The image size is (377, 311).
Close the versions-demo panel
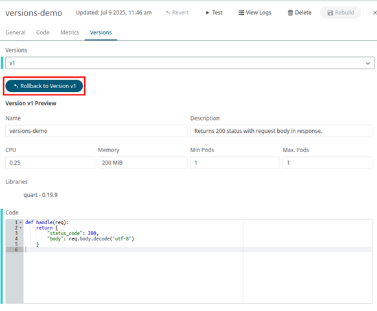[374, 13]
